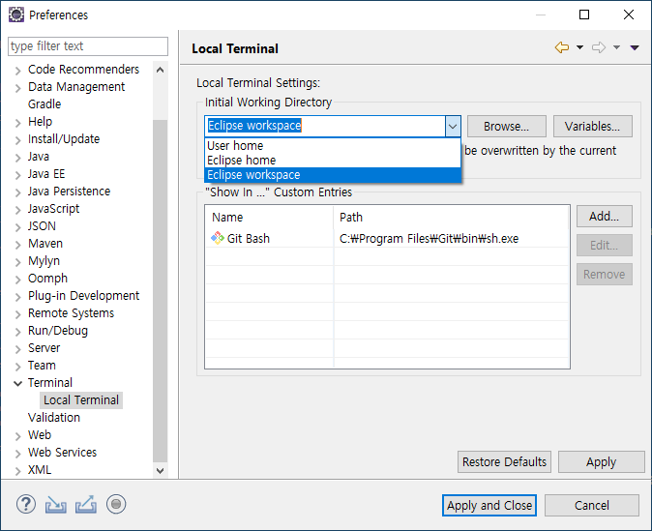652x531 pixels.
Task: Select Validation in preferences tree
Action: (x=54, y=417)
